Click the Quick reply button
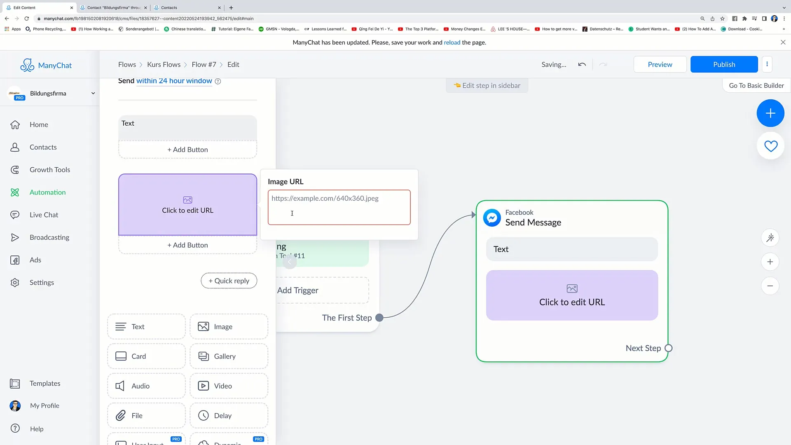791x445 pixels. 229,281
